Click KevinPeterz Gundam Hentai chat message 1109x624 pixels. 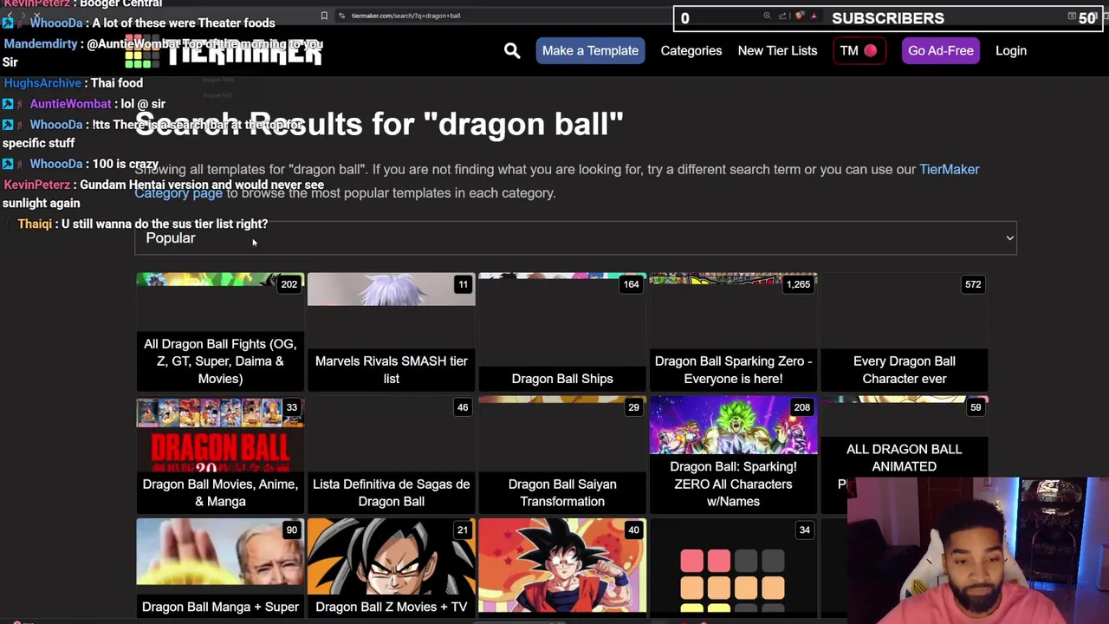[x=164, y=194]
